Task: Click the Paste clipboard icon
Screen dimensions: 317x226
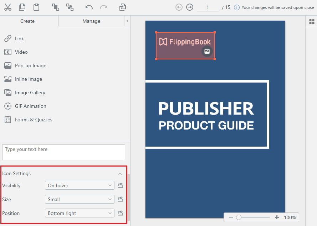Action: click(x=36, y=7)
